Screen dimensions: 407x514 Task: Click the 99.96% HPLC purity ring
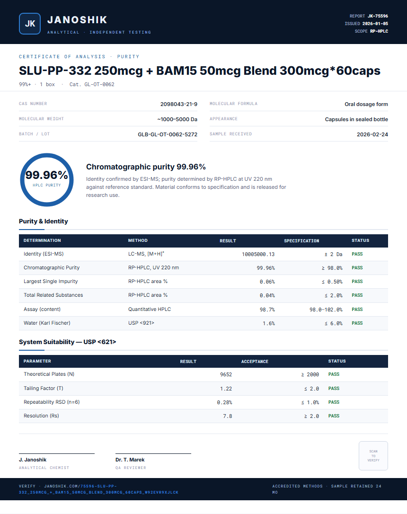pos(46,180)
